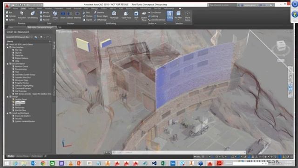Click Generate Section tool
This screenshot has width=298, height=168.
156,20
